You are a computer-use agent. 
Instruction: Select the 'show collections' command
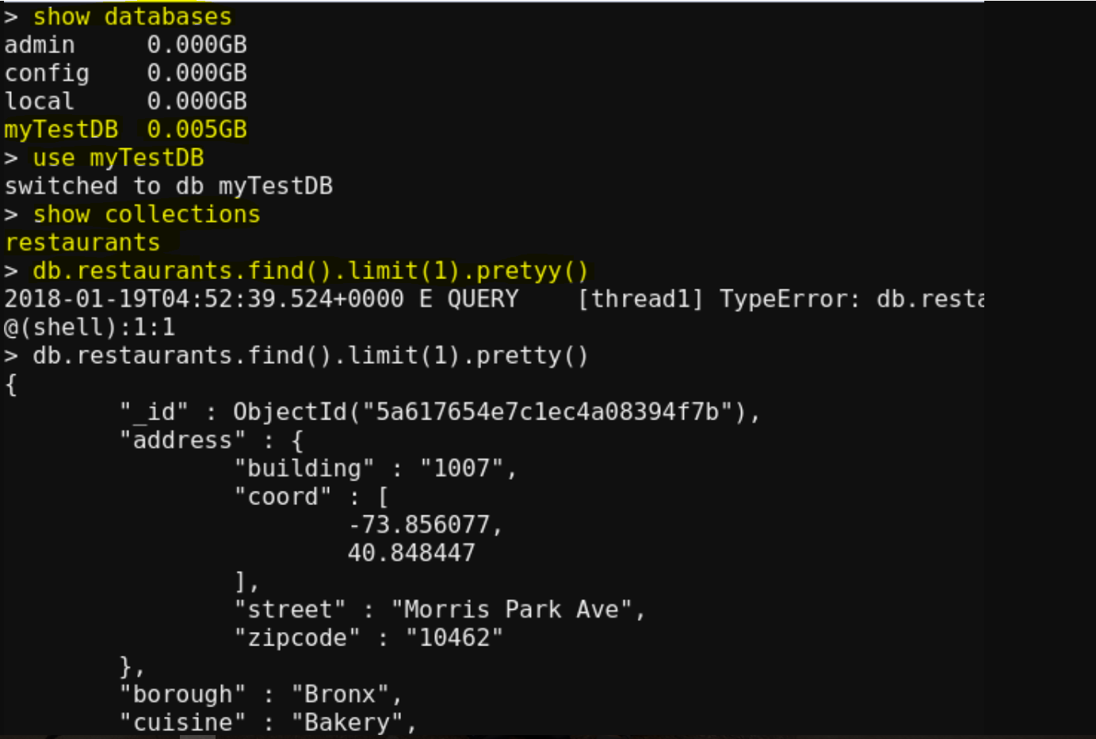pos(147,214)
